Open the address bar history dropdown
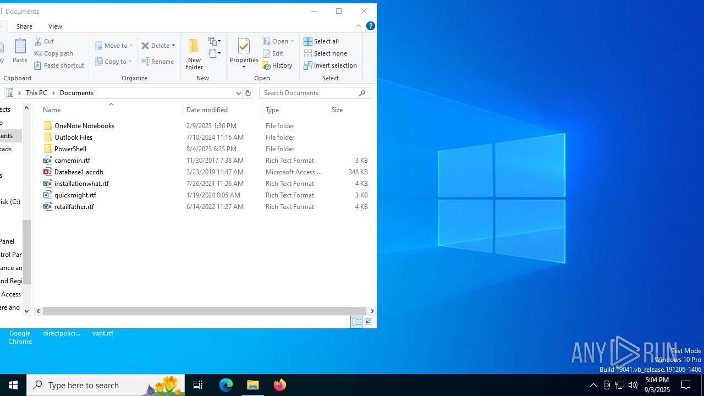Screen dimensions: 704x396 [238, 93]
